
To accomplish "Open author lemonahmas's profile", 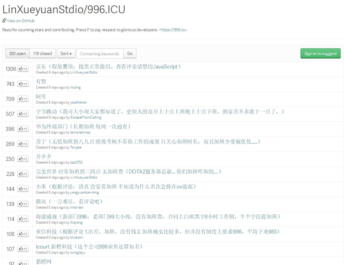I will (80, 132).
